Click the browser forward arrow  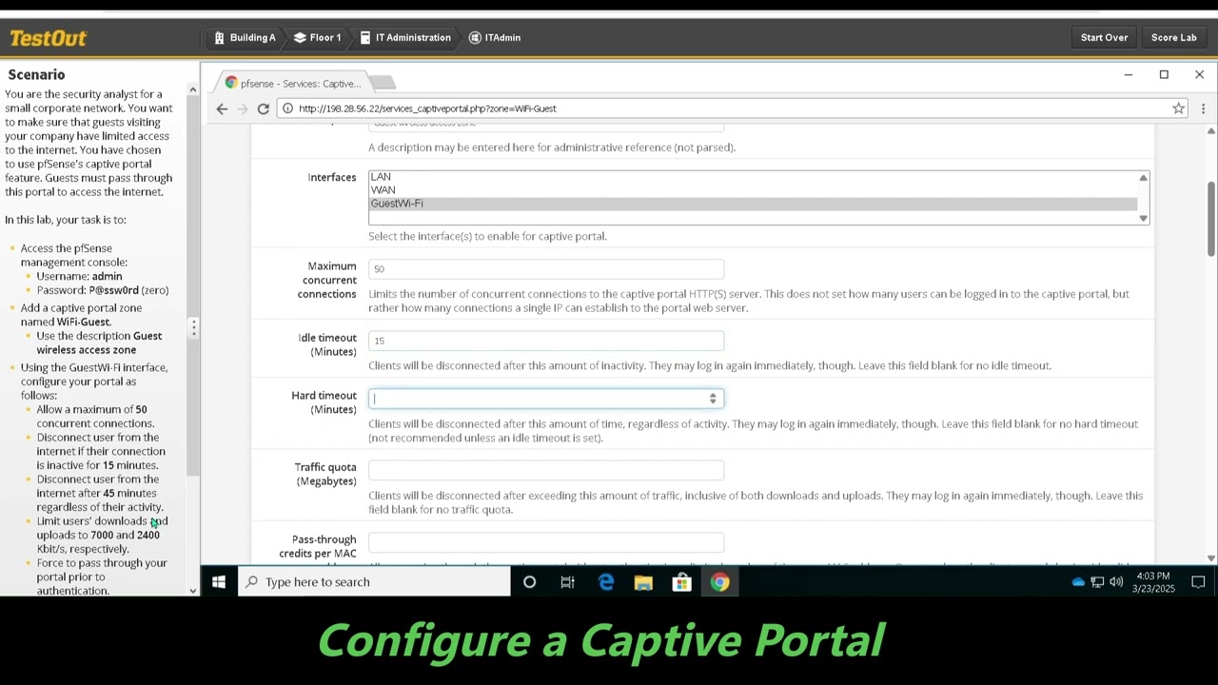coord(243,108)
